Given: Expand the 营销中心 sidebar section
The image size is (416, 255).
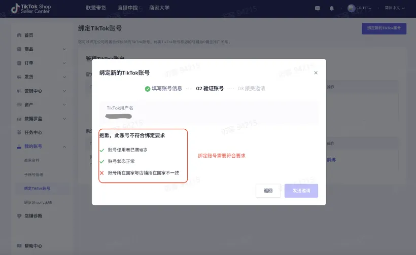Looking at the screenshot, I should 64,91.
